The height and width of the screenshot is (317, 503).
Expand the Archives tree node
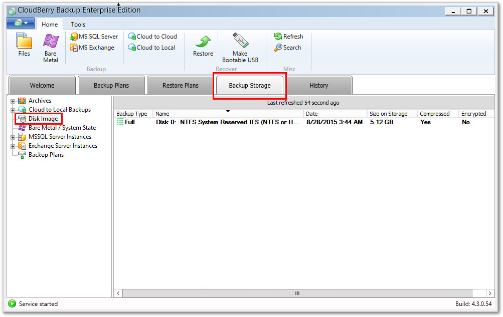pos(12,100)
